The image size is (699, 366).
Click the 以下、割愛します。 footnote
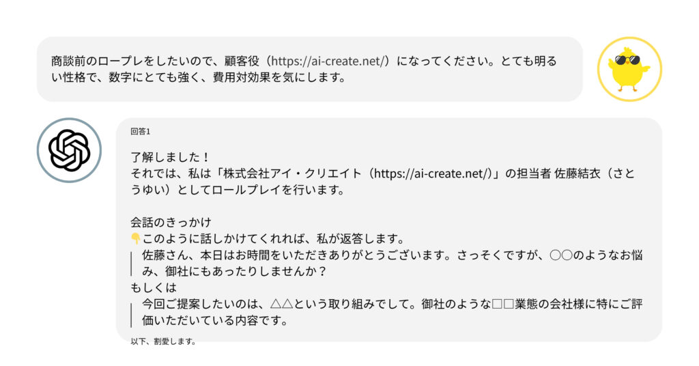[x=163, y=341]
